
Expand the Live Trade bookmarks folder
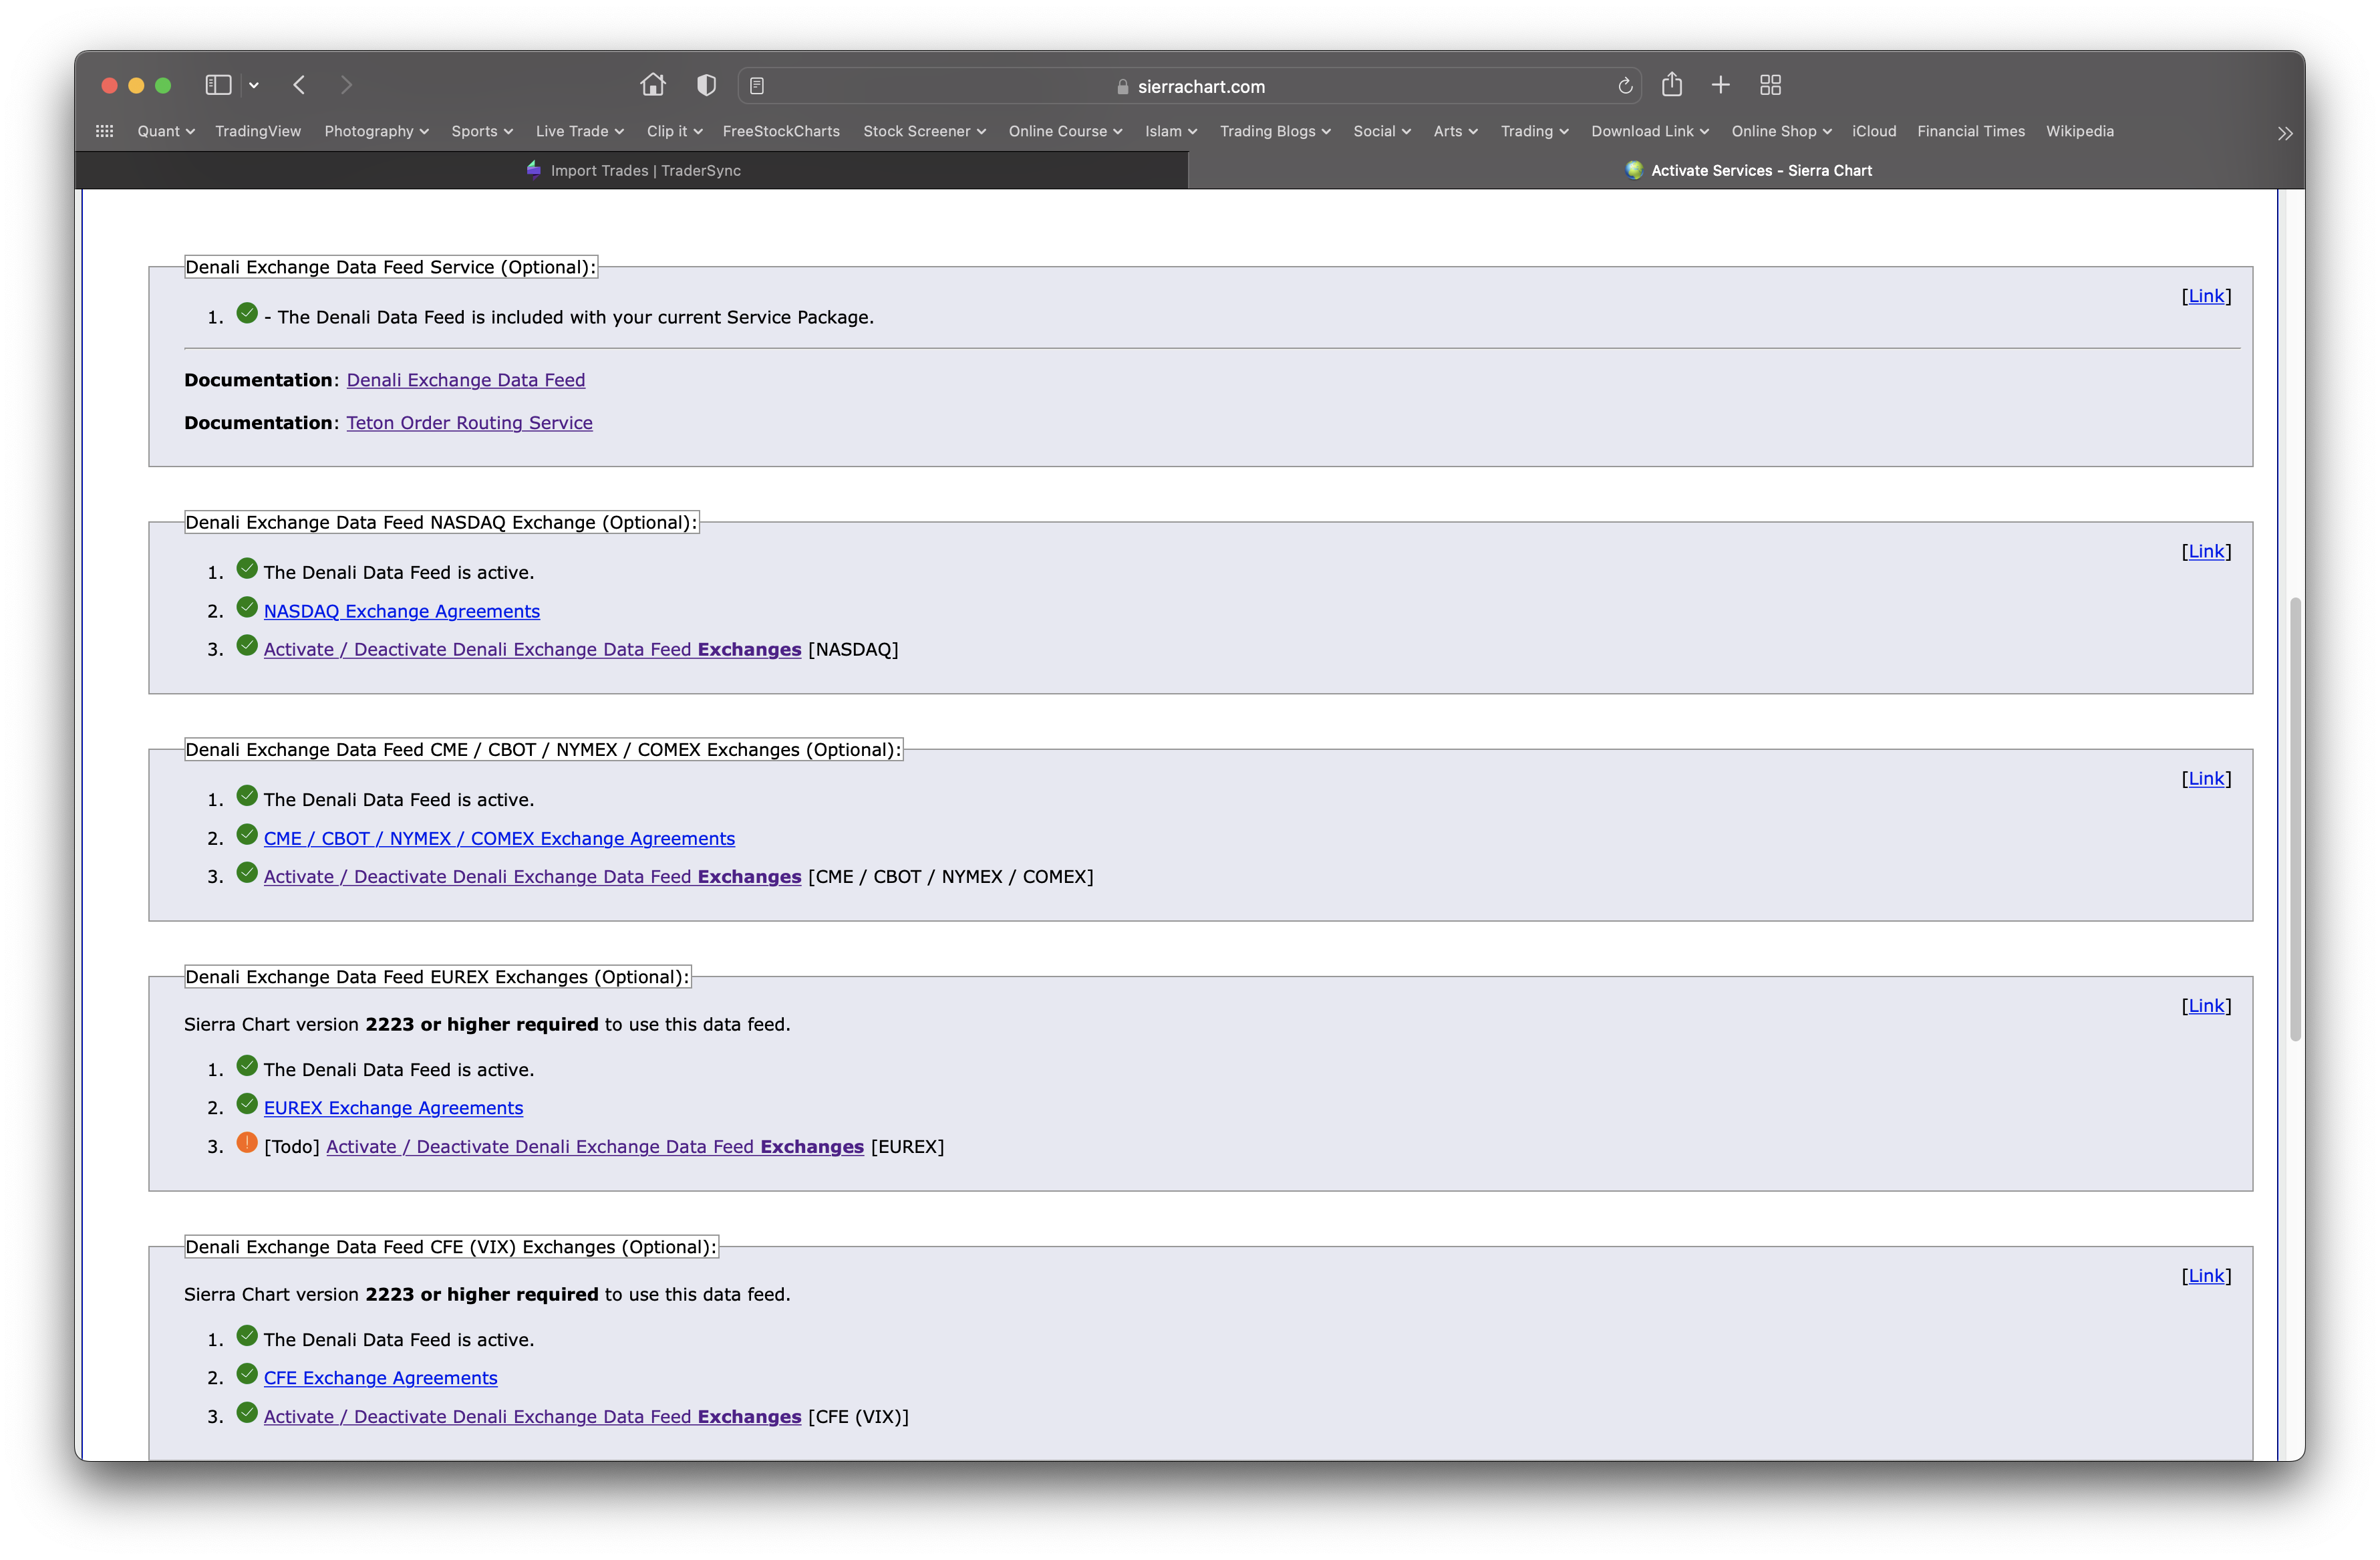point(580,131)
